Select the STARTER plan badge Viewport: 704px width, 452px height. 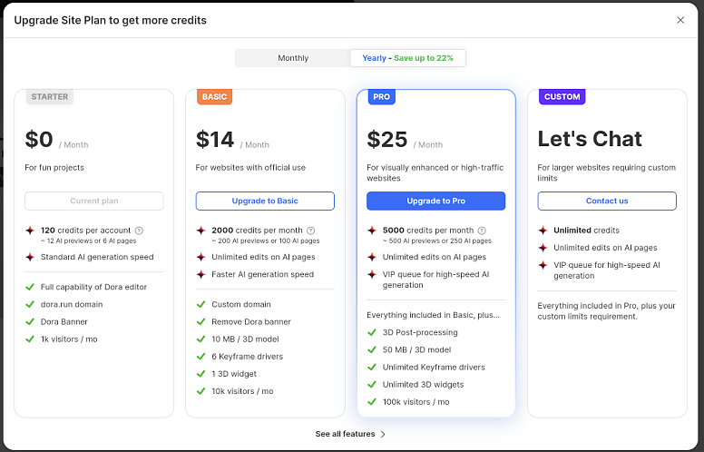[x=49, y=96]
